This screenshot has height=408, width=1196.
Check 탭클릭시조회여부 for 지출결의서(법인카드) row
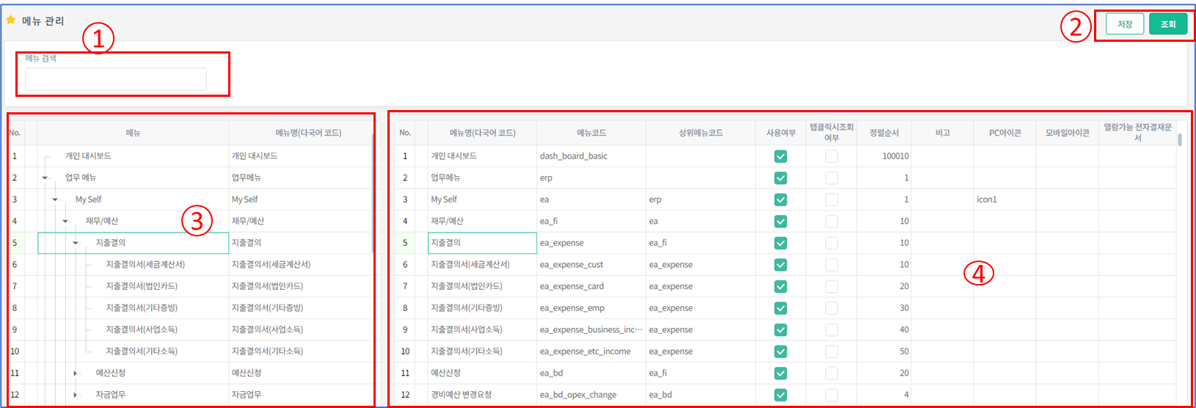coord(831,286)
